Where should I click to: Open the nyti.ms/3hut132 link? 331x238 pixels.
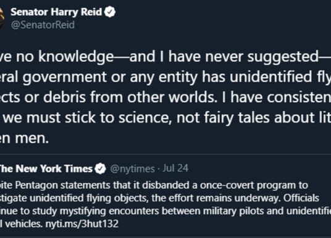pyautogui.click(x=82, y=224)
